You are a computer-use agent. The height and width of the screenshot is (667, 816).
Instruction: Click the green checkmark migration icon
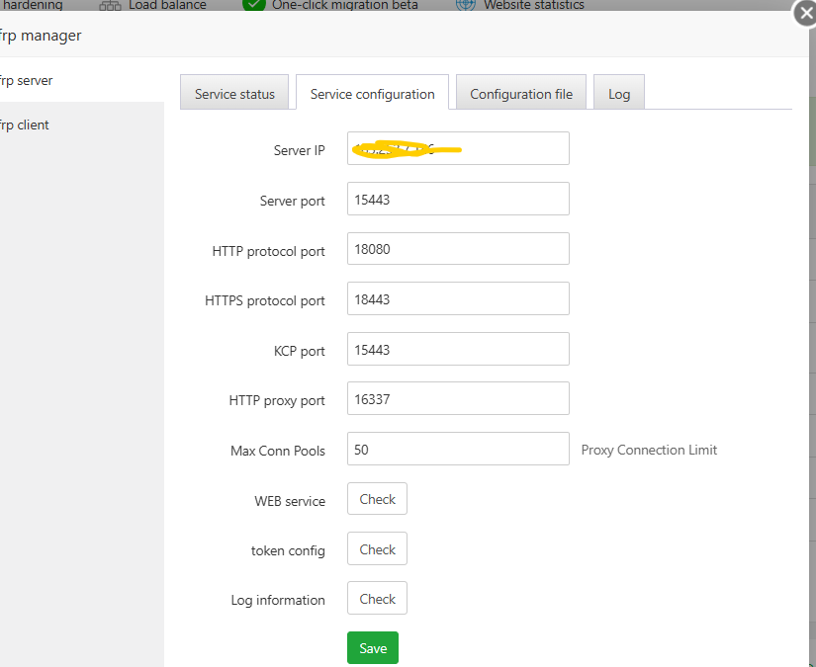tap(254, 4)
